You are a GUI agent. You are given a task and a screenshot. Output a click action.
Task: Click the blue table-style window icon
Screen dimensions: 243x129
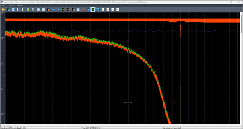click(x=43, y=10)
